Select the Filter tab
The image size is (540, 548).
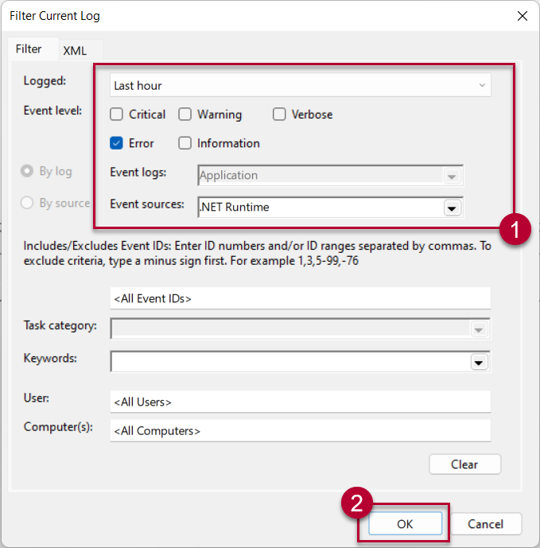coord(29,49)
